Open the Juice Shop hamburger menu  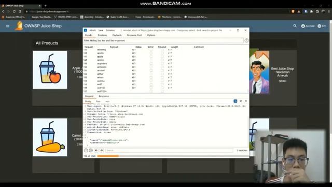8,26
